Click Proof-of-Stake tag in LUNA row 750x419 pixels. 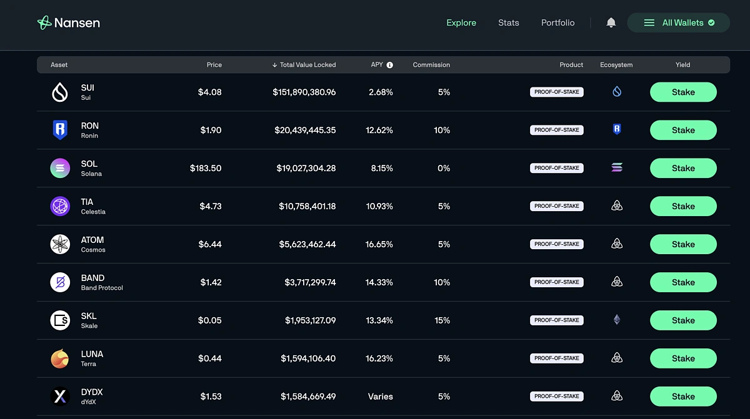pyautogui.click(x=557, y=359)
